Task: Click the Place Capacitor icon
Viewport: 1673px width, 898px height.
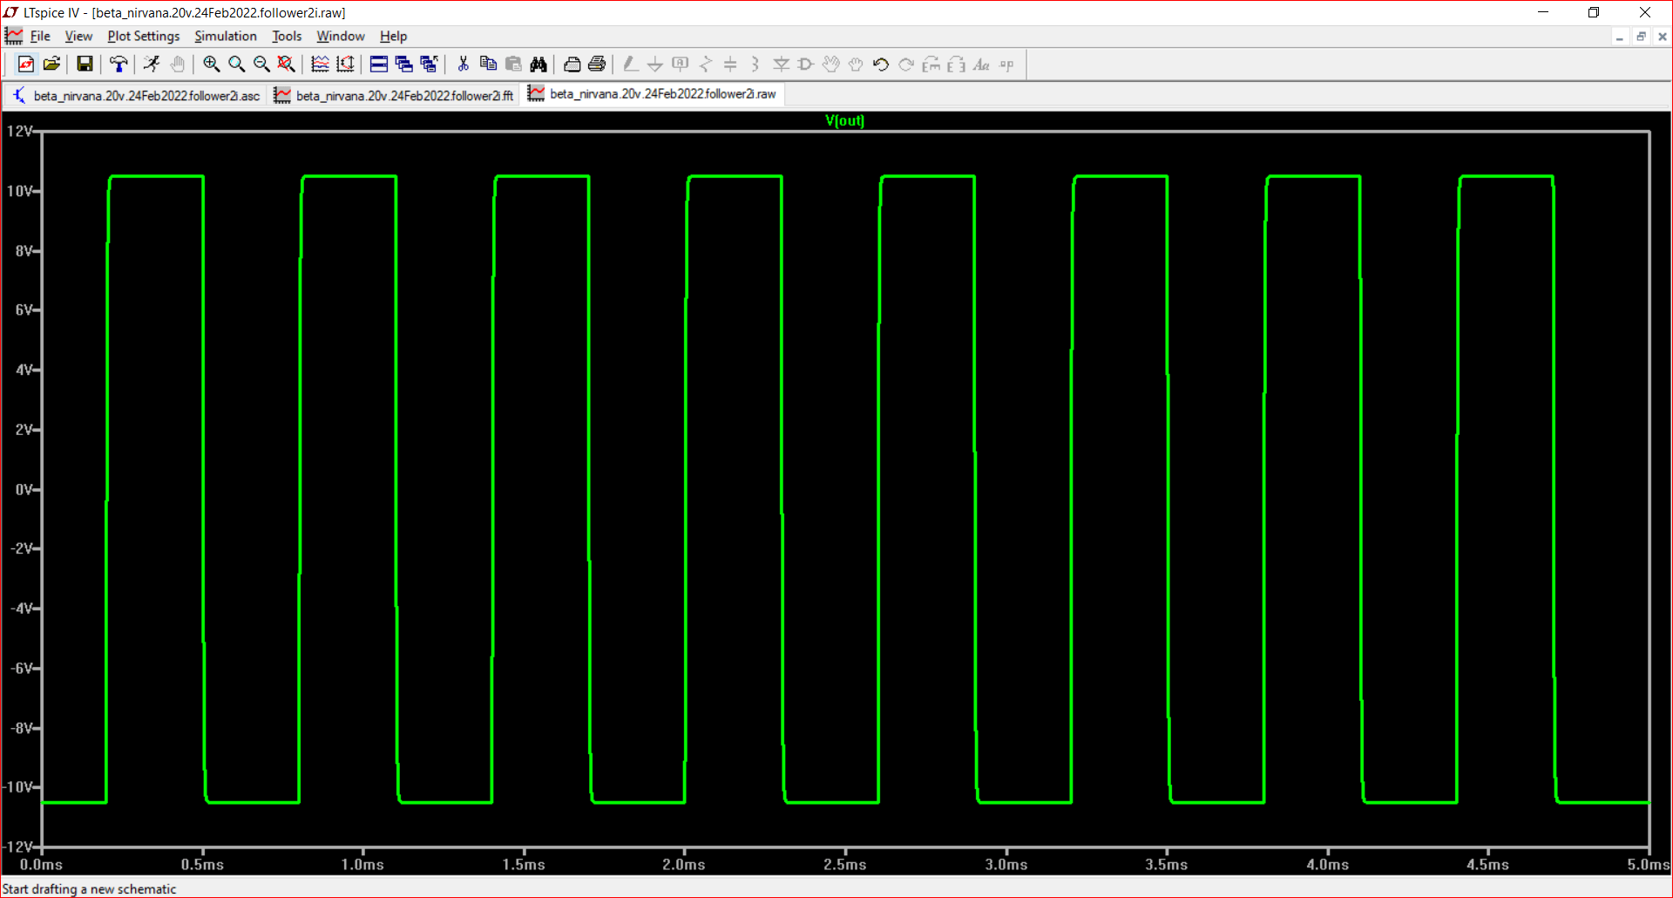Action: click(x=730, y=65)
